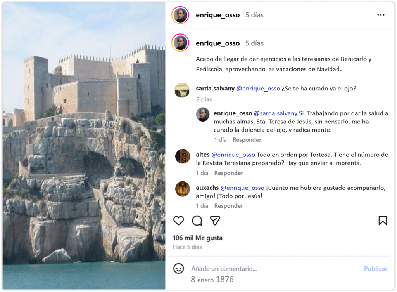Open the sarda.salvany username link
The image size is (397, 292).
click(215, 89)
